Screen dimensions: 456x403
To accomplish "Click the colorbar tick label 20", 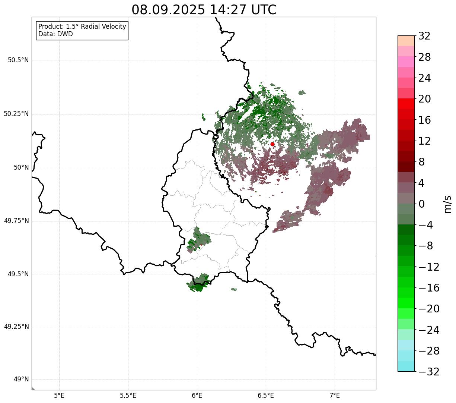I will click(x=424, y=99).
